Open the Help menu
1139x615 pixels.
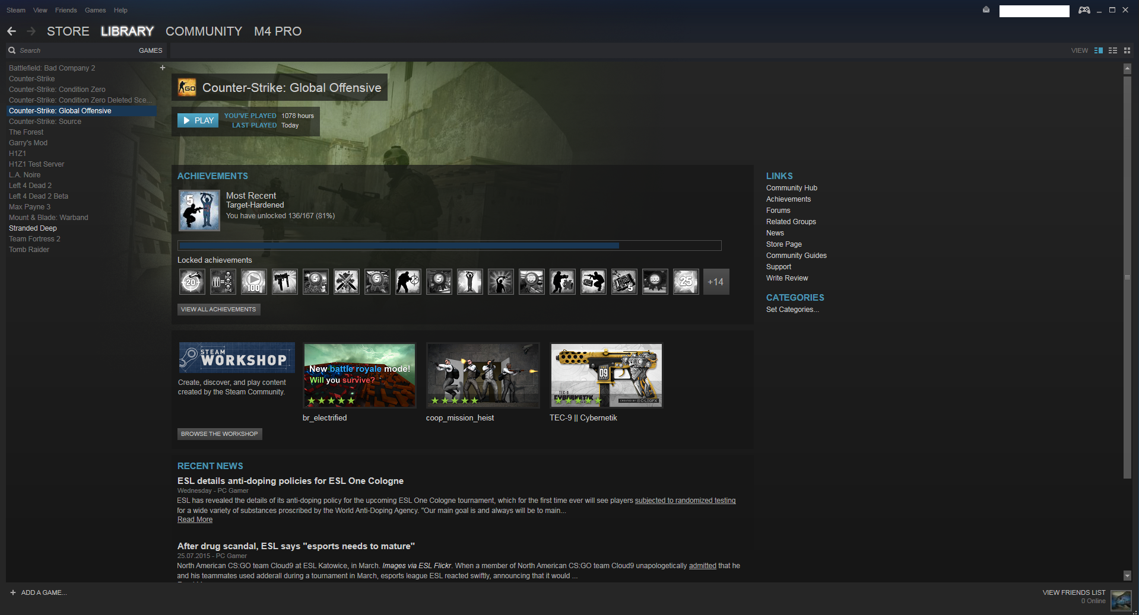(120, 10)
